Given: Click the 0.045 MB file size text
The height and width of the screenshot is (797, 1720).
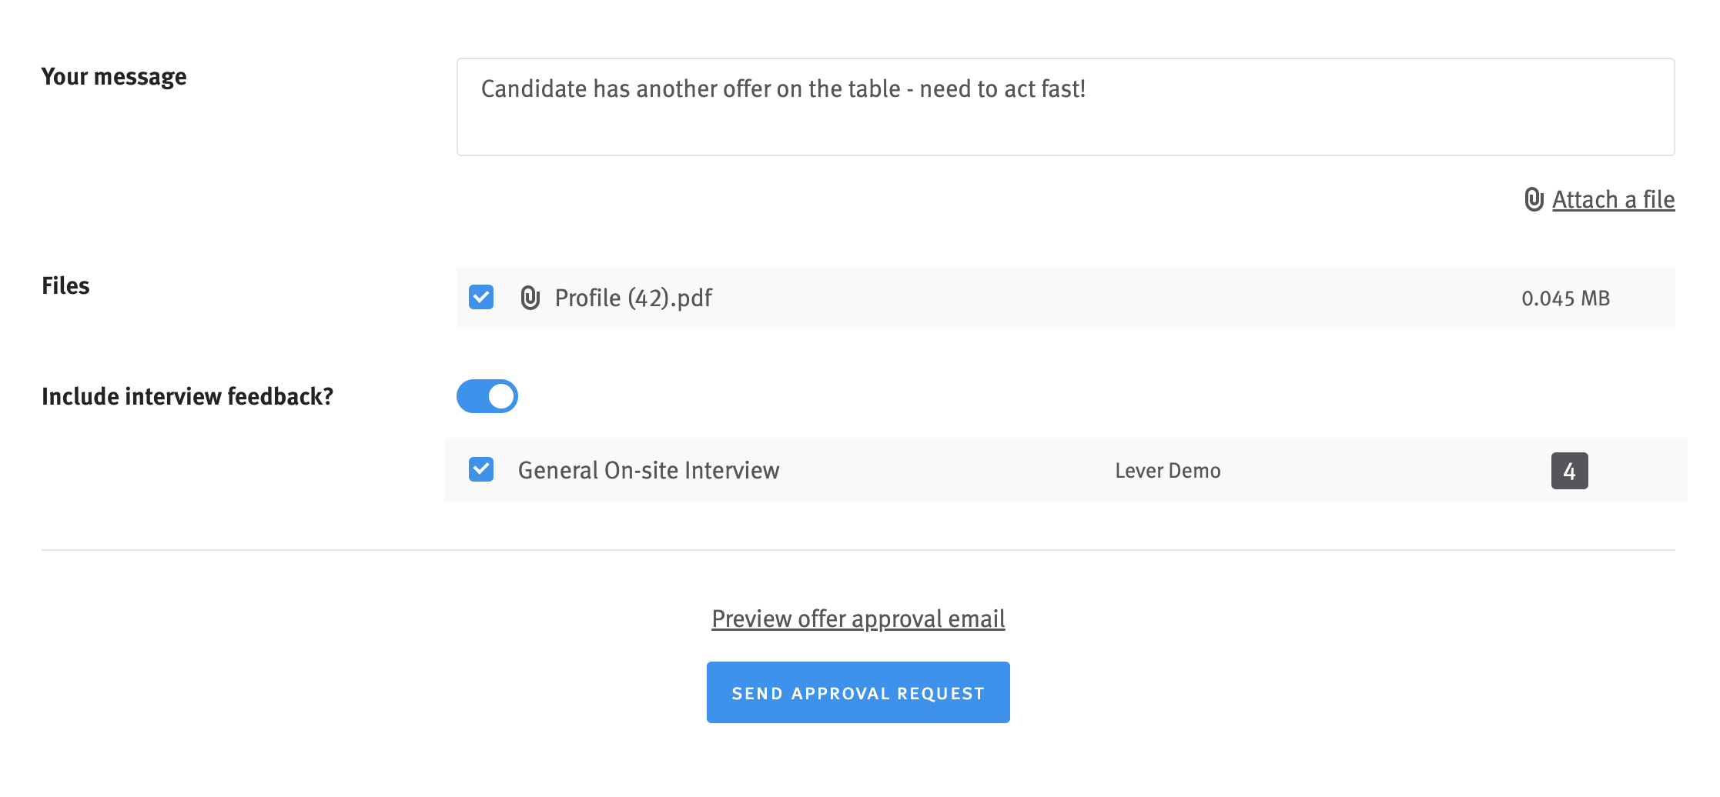Looking at the screenshot, I should (1564, 298).
